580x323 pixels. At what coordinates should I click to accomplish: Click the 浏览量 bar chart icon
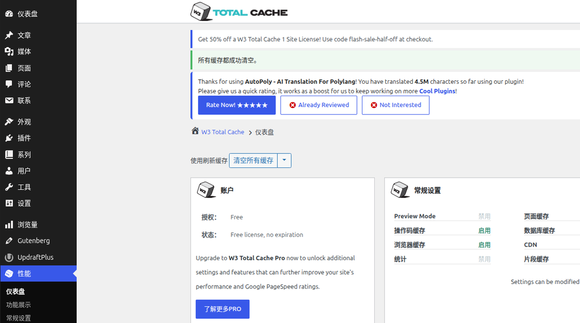[x=9, y=225]
